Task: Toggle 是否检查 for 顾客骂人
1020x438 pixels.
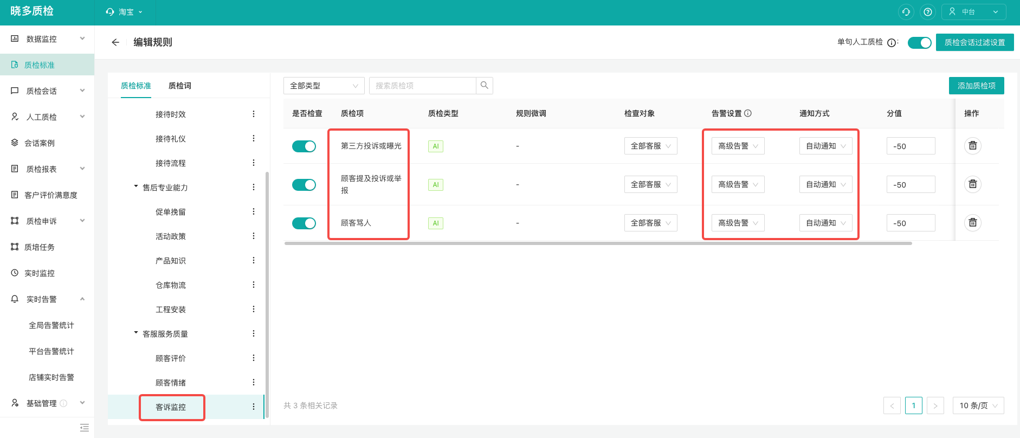Action: click(304, 223)
